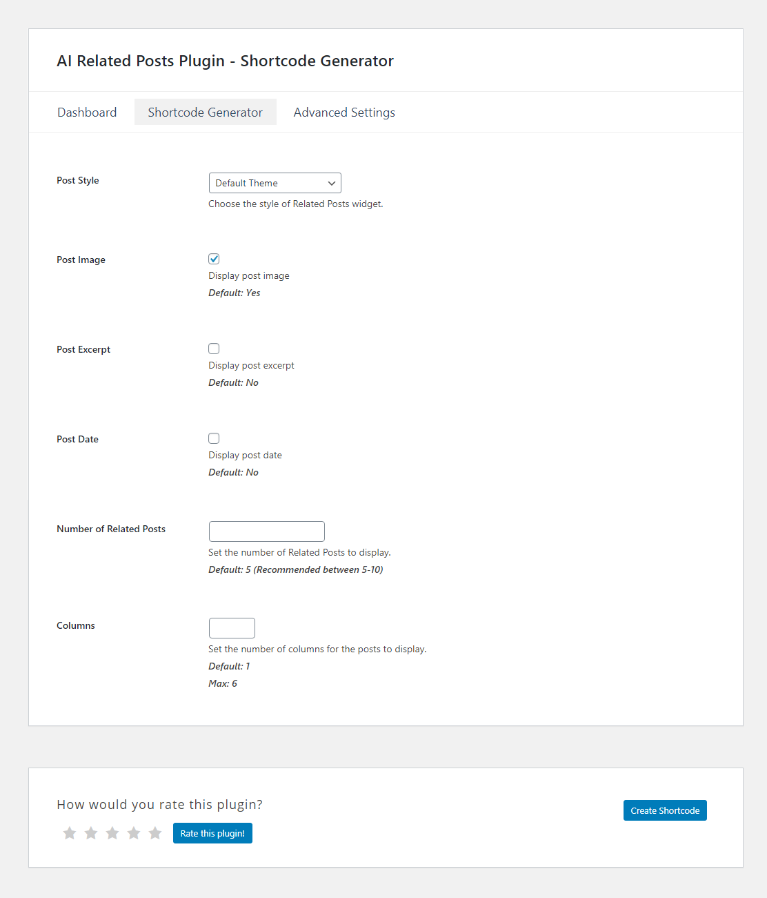Select the Shortcode Generator tab
Image resolution: width=767 pixels, height=898 pixels.
coord(205,113)
